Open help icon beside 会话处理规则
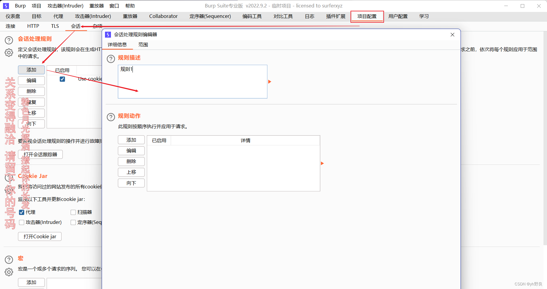The image size is (547, 289). (x=9, y=40)
